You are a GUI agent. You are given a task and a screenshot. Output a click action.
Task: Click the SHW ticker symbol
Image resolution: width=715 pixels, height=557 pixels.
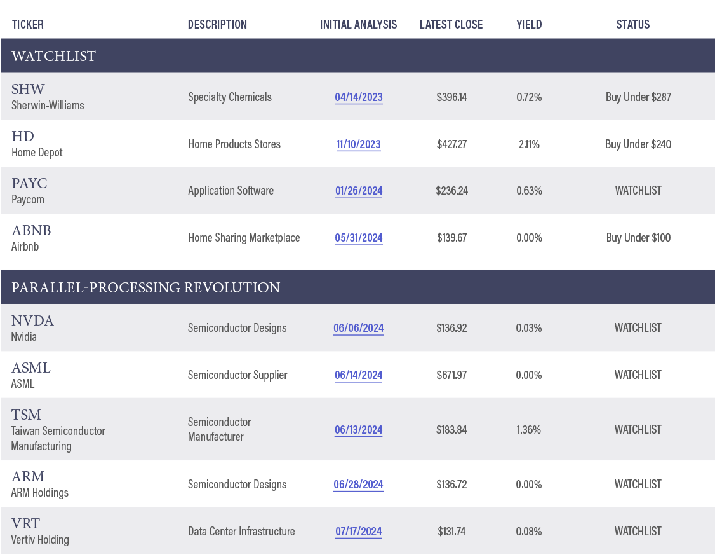point(29,89)
